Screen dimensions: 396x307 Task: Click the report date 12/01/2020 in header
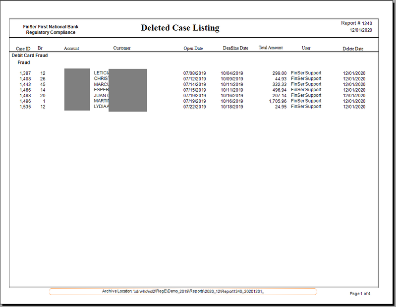pos(361,30)
